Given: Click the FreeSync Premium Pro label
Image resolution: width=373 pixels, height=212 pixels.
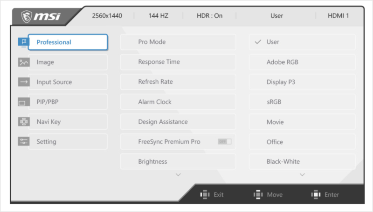Looking at the screenshot, I should pos(169,142).
